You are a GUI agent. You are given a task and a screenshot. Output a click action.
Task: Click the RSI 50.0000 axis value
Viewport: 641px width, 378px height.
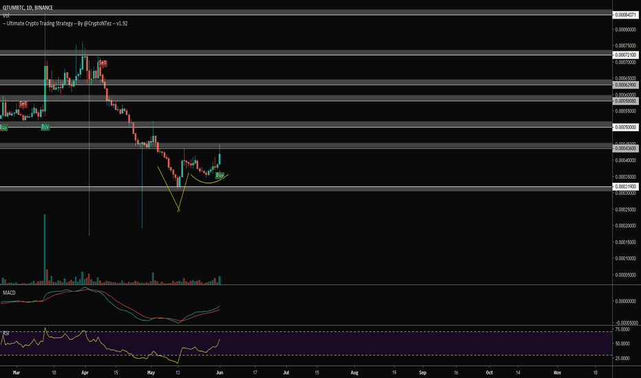click(x=622, y=344)
